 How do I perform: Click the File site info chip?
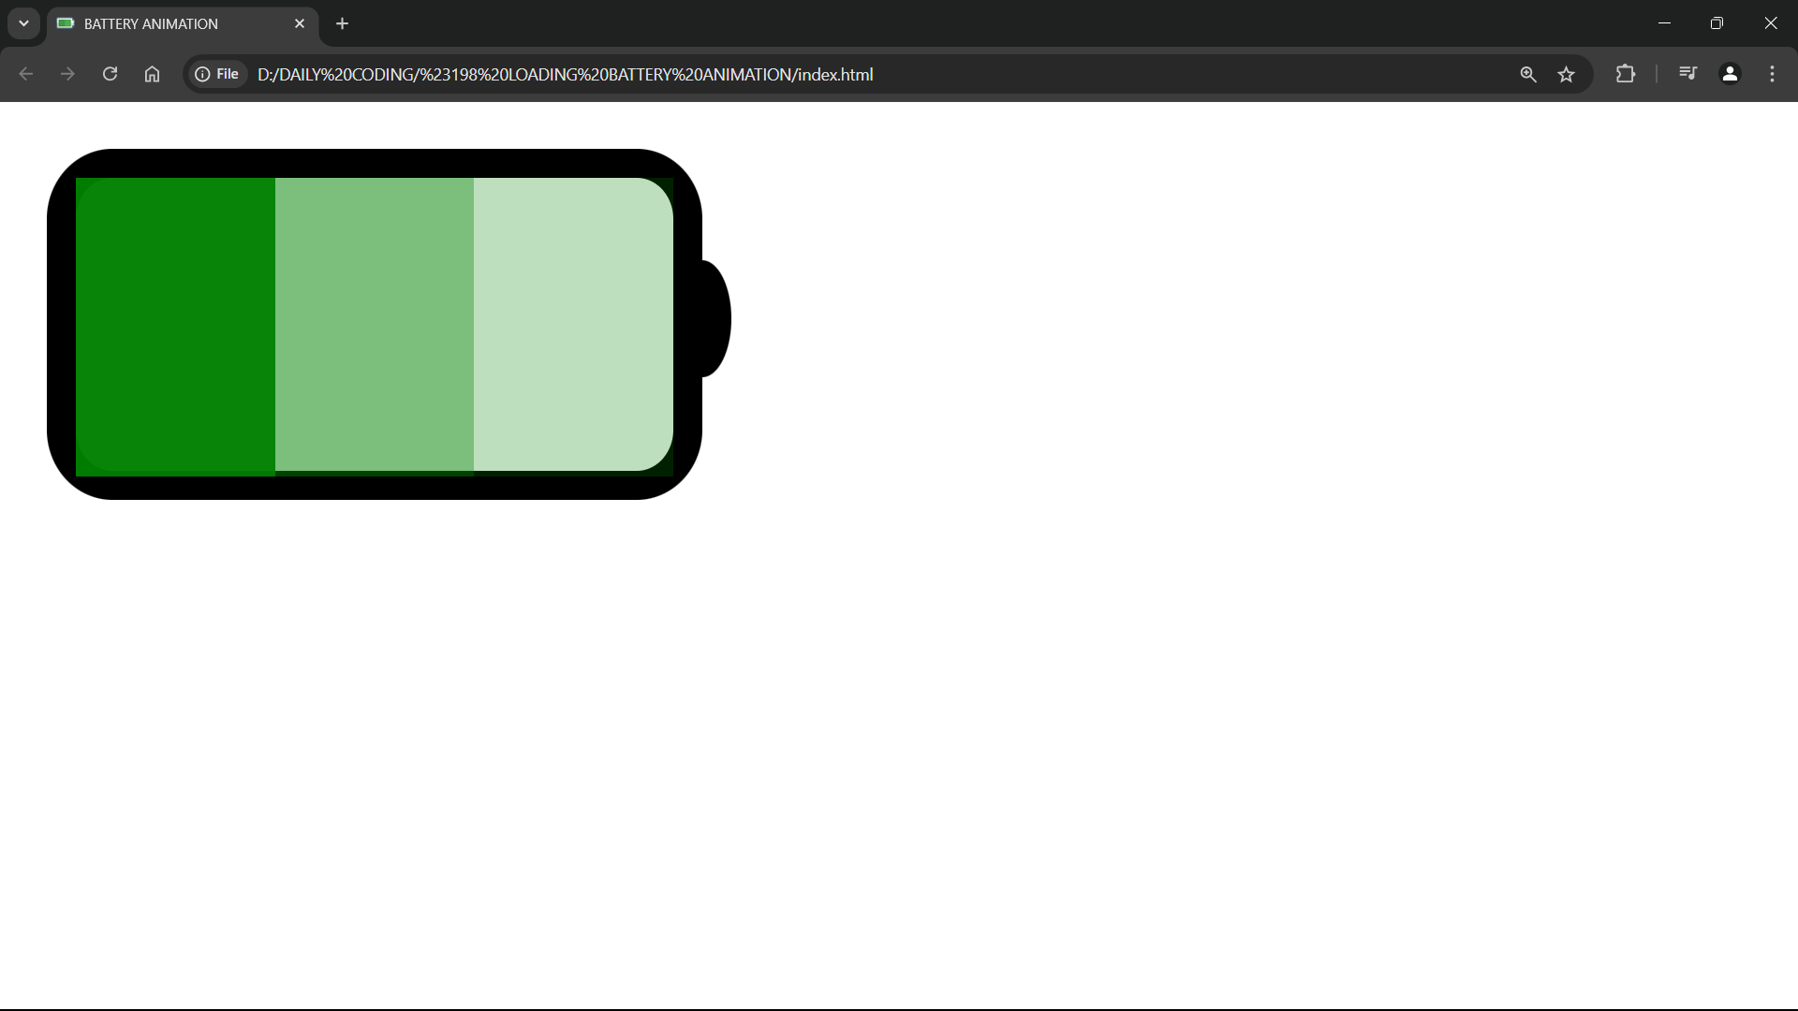(217, 74)
